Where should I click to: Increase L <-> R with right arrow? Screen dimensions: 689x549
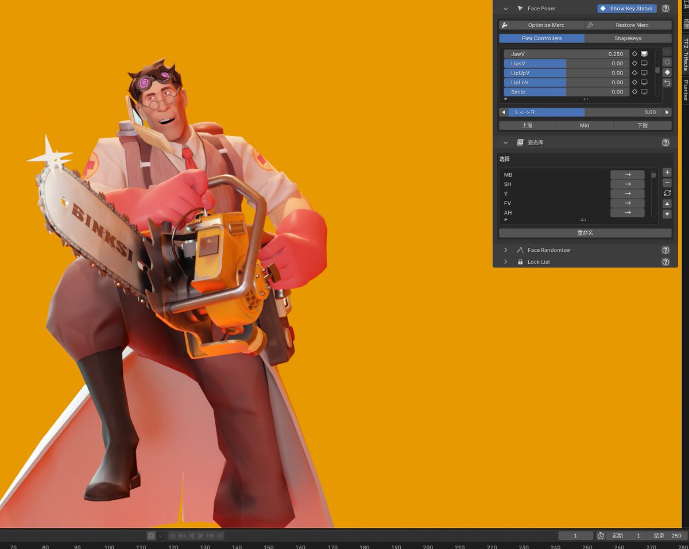(667, 112)
